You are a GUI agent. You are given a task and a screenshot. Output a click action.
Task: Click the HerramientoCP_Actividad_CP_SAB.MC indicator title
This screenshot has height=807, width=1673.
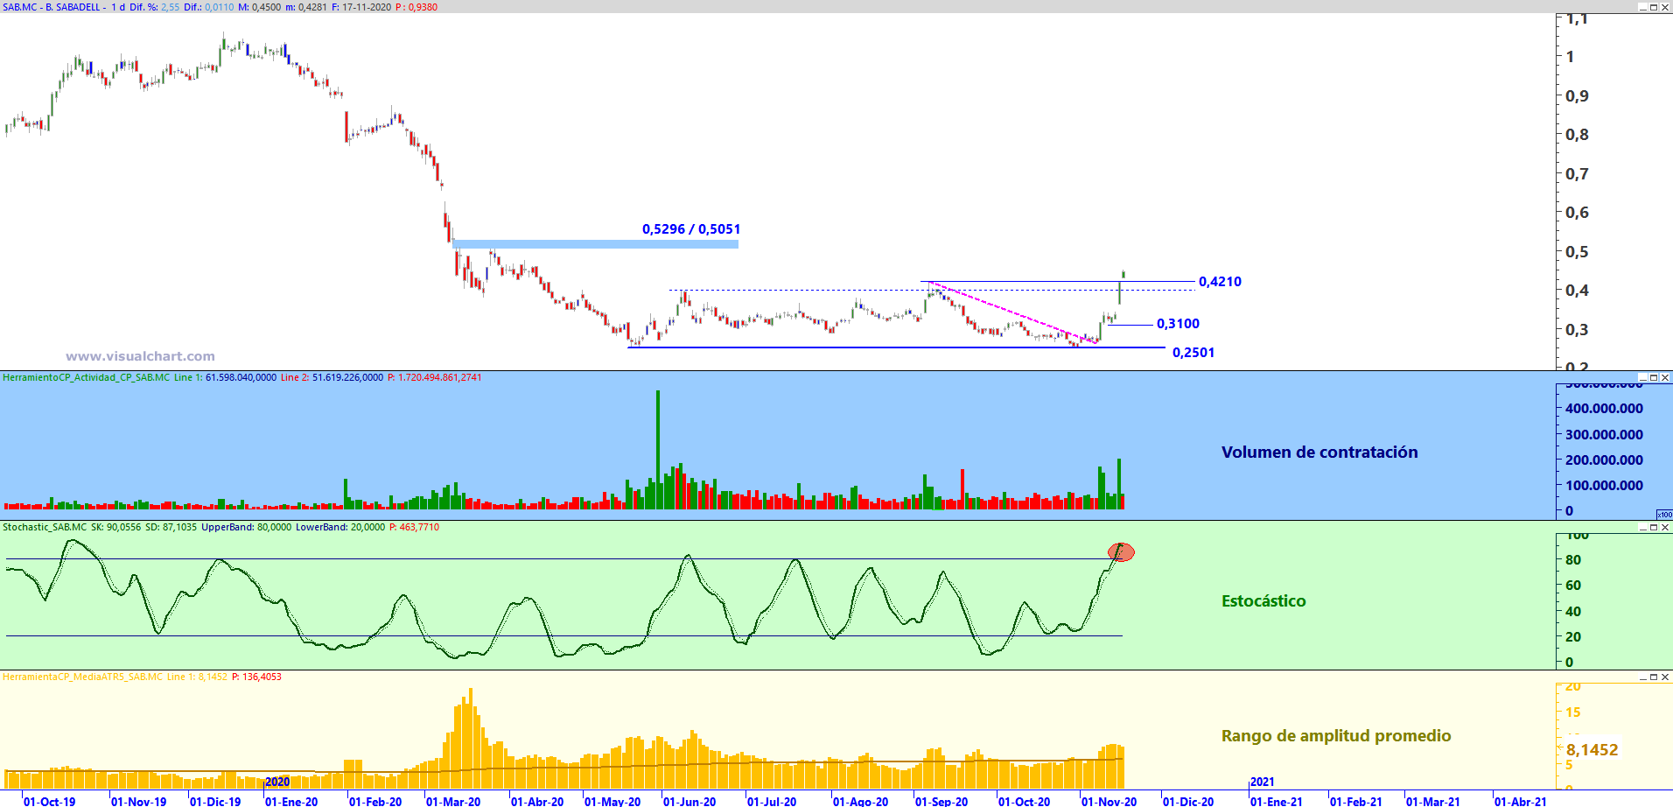tap(87, 377)
